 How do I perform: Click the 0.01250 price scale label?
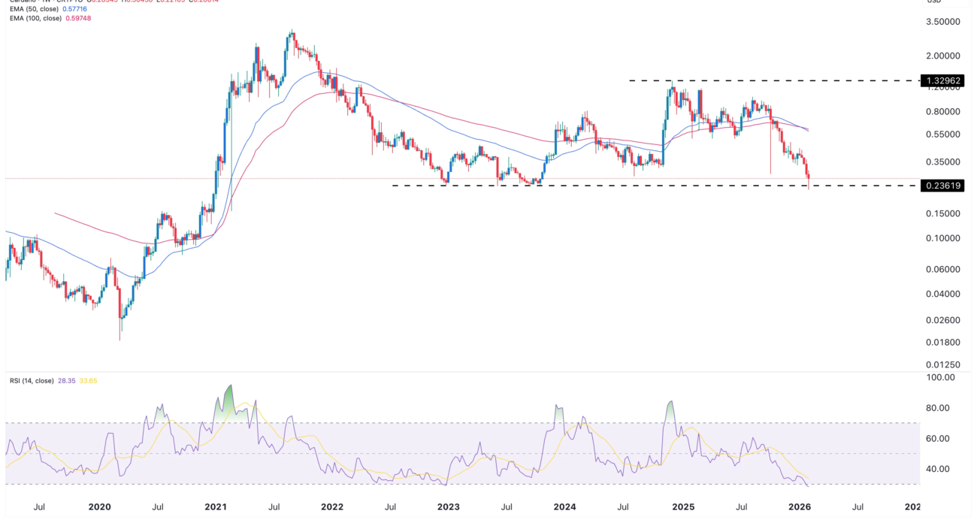(x=944, y=364)
